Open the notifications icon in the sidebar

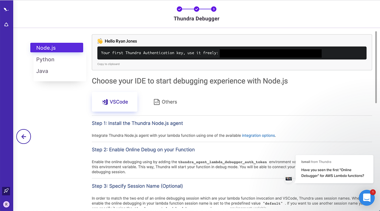coord(6,24)
